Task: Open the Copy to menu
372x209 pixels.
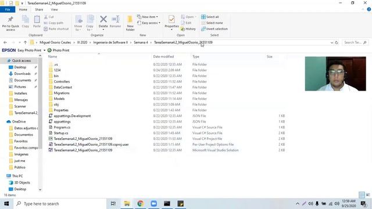Action: pos(90,23)
